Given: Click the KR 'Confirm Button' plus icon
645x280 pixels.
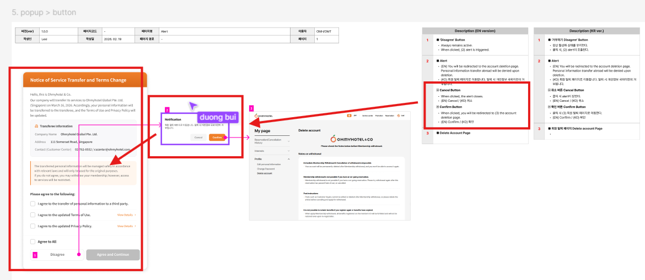Looking at the screenshot, I should point(550,107).
